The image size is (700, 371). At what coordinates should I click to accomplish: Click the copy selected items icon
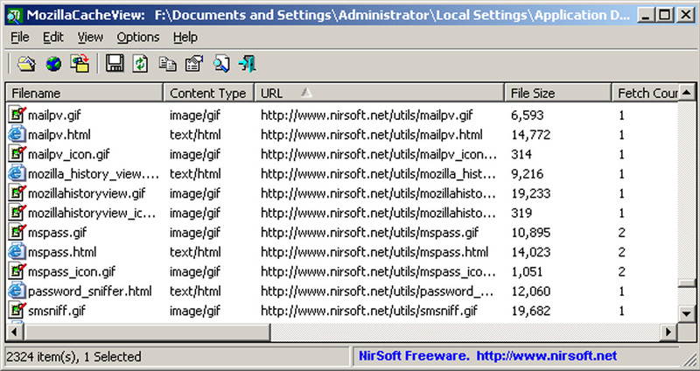click(x=167, y=63)
